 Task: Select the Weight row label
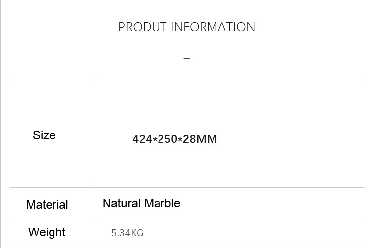[x=47, y=232]
